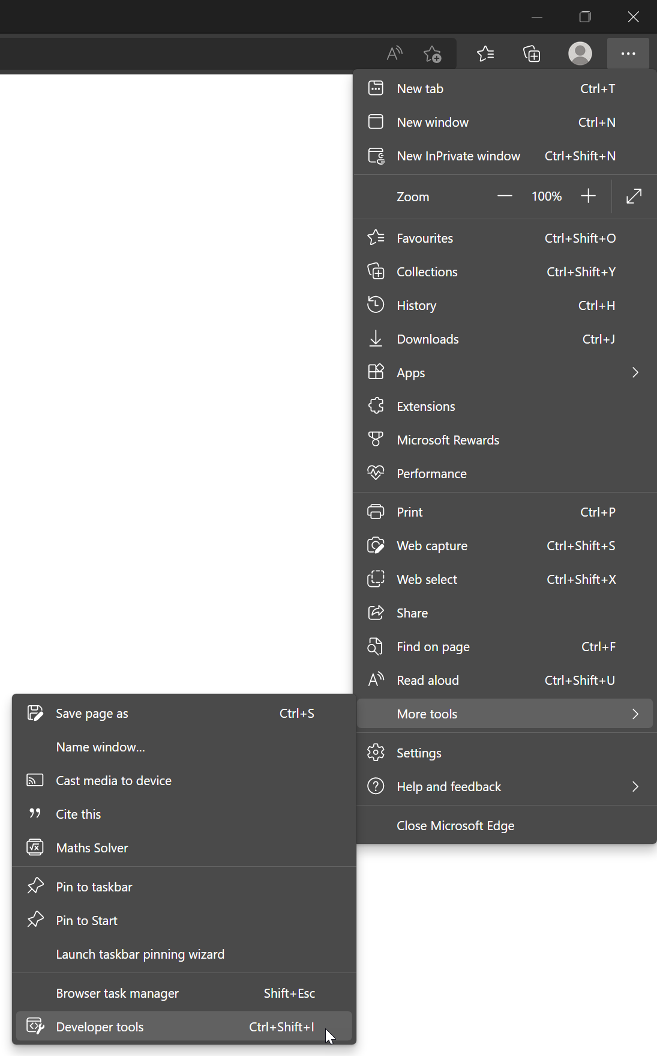This screenshot has height=1056, width=657.
Task: Click the Favourites star icon in menu
Action: tap(376, 238)
